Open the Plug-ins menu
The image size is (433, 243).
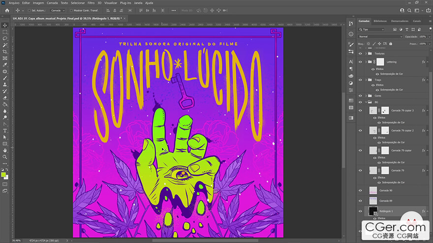click(125, 3)
